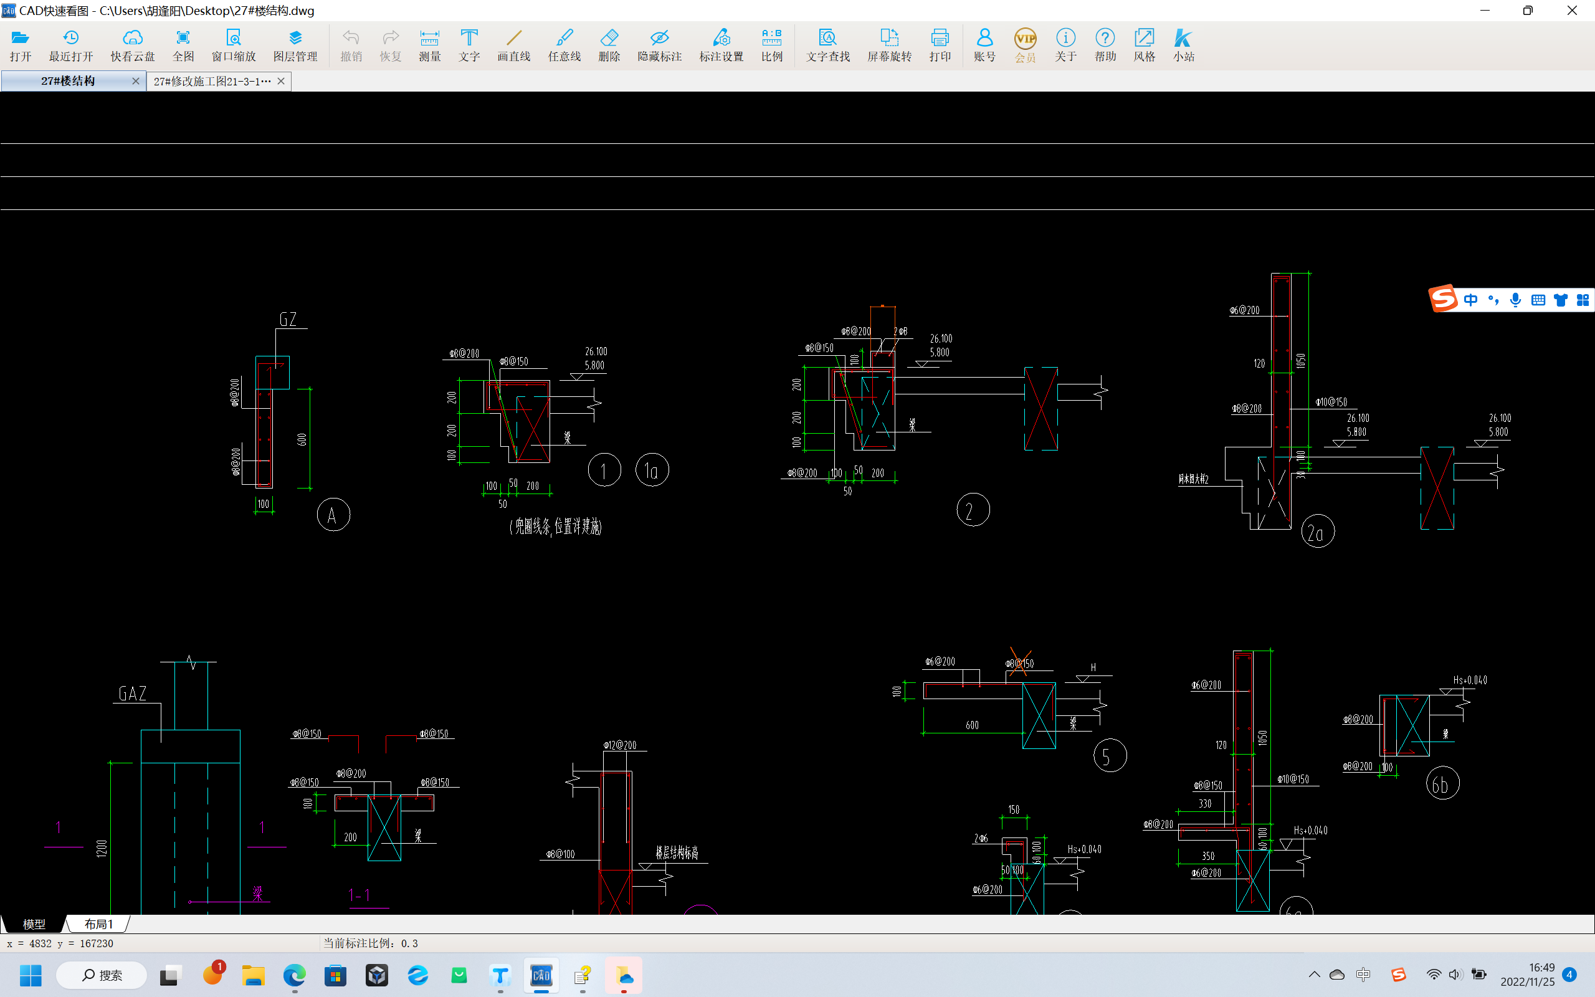This screenshot has height=997, width=1595.
Task: Click the 打开 (Open) file icon
Action: pyautogui.click(x=21, y=45)
